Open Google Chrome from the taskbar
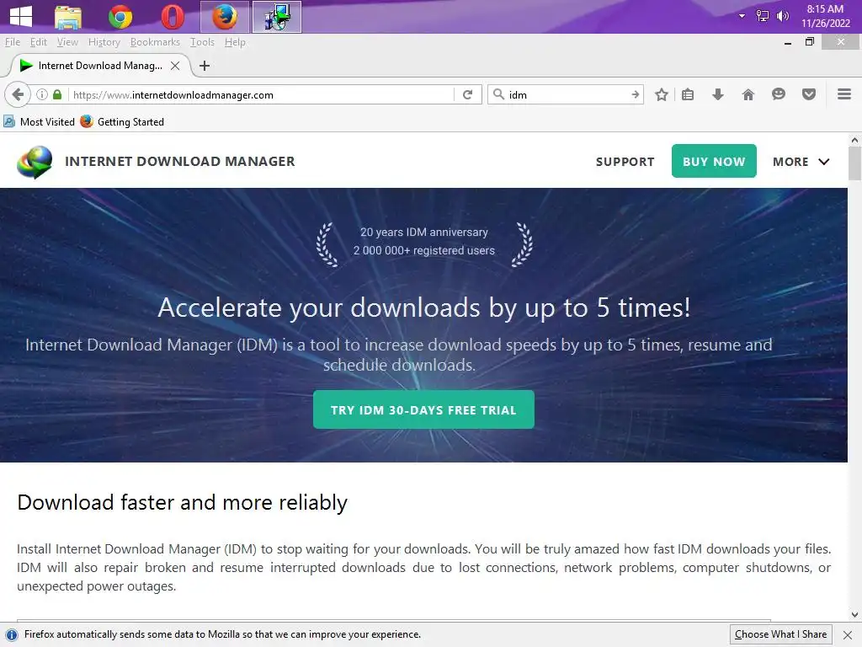The image size is (862, 647). (120, 17)
